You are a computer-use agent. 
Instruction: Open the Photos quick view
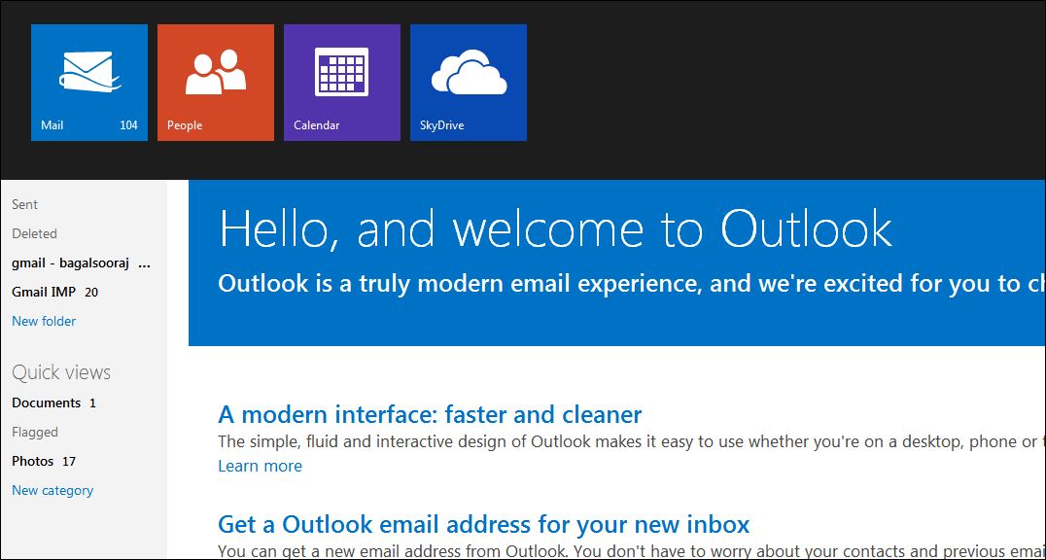(x=33, y=461)
